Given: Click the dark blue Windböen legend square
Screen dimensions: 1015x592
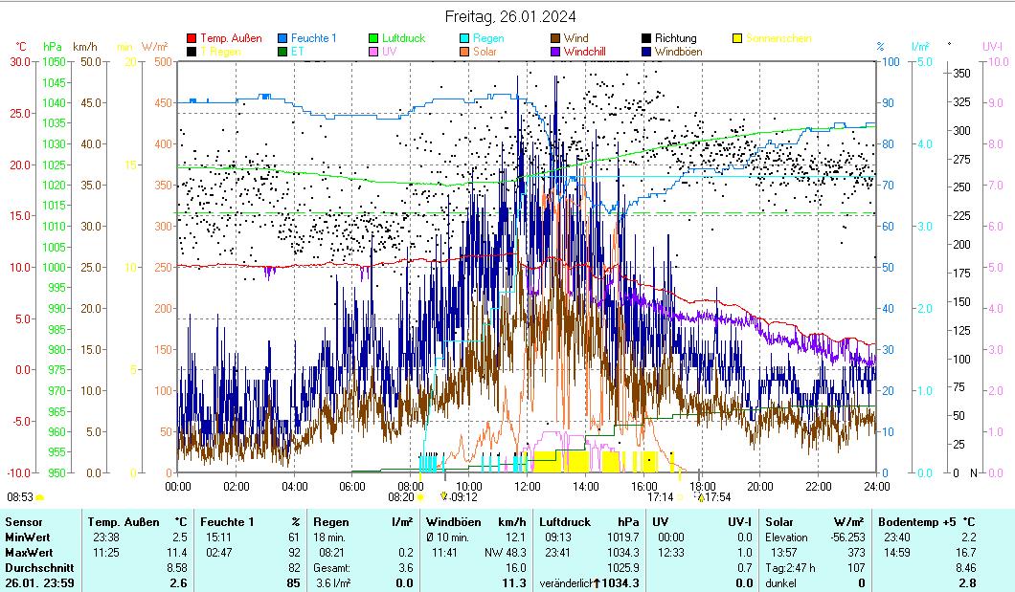Looking at the screenshot, I should click(647, 52).
